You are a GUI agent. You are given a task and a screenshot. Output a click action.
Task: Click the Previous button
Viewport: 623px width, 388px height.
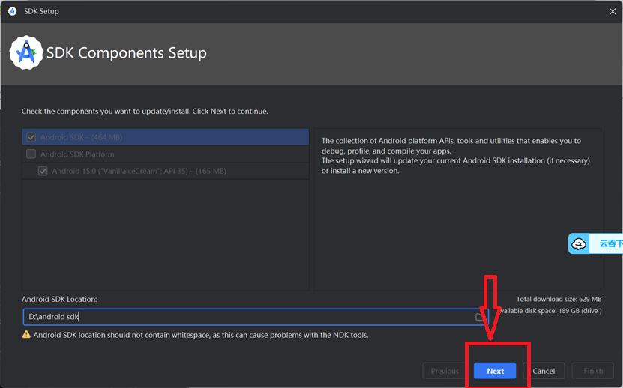point(445,371)
